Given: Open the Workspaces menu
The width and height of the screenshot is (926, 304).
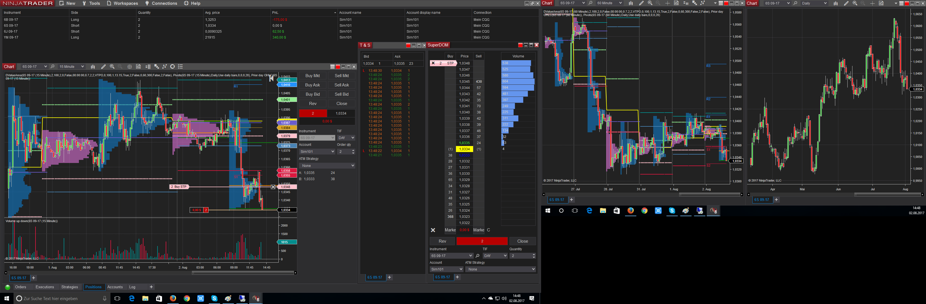Looking at the screenshot, I should point(122,3).
